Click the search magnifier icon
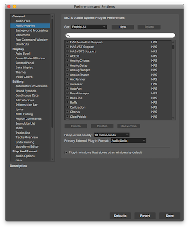Screen dimensions: 189x228 pos(68,35)
